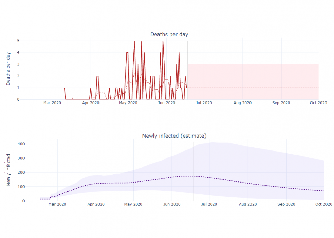The image size is (334, 238).
Task: Click the rotated 'Deaths per day' y-axis label
Action: [9, 68]
